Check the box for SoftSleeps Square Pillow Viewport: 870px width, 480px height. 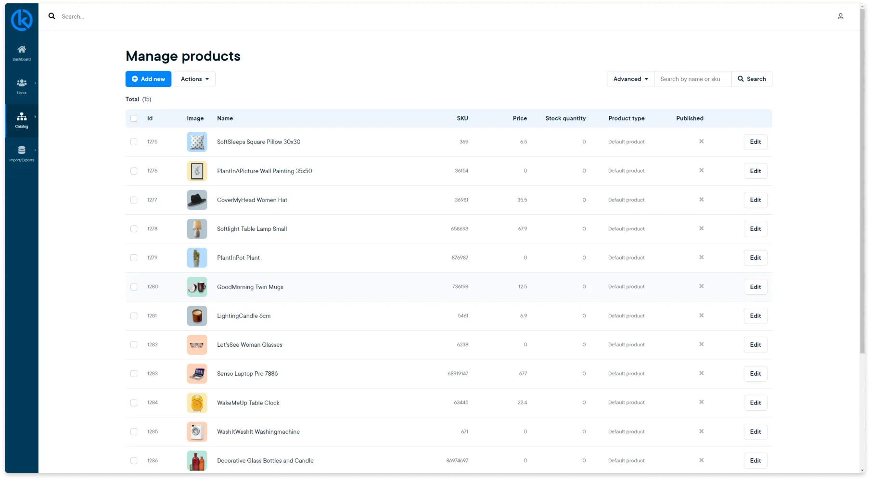(134, 142)
